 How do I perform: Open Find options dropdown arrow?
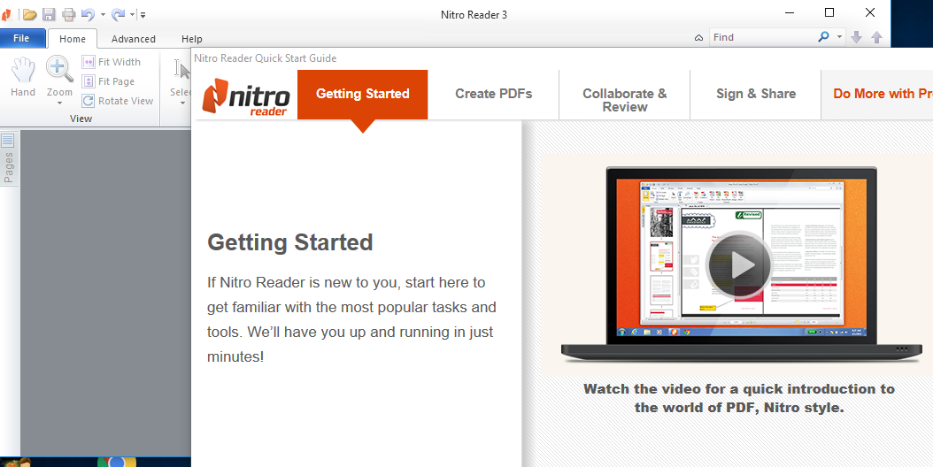(839, 37)
